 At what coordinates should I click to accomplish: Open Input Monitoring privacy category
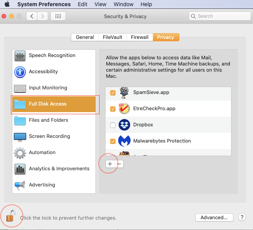pyautogui.click(x=54, y=88)
